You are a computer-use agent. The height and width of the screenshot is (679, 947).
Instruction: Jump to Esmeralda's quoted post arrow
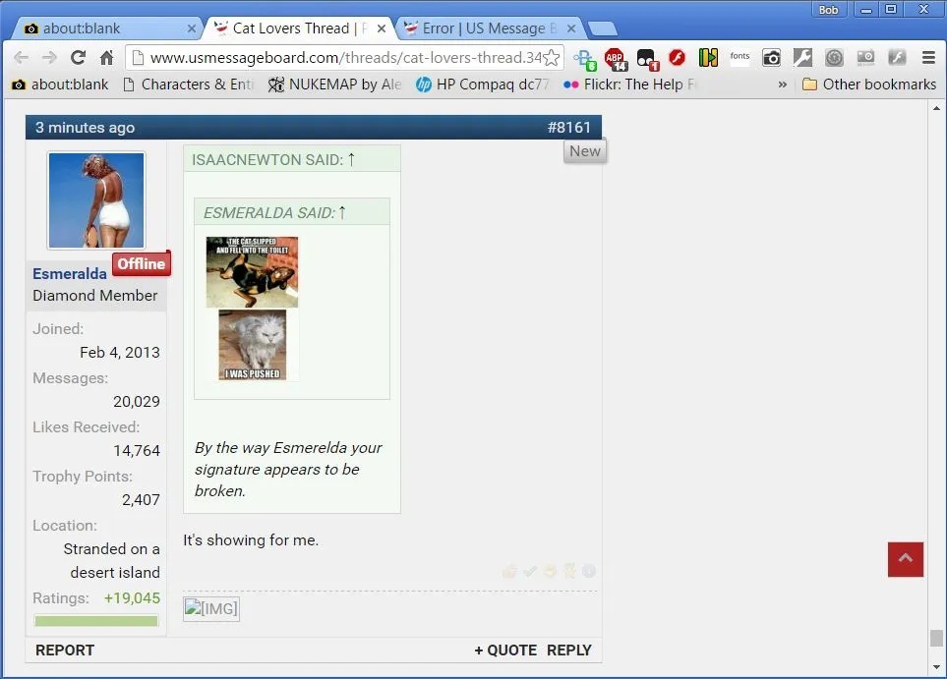[x=342, y=212]
